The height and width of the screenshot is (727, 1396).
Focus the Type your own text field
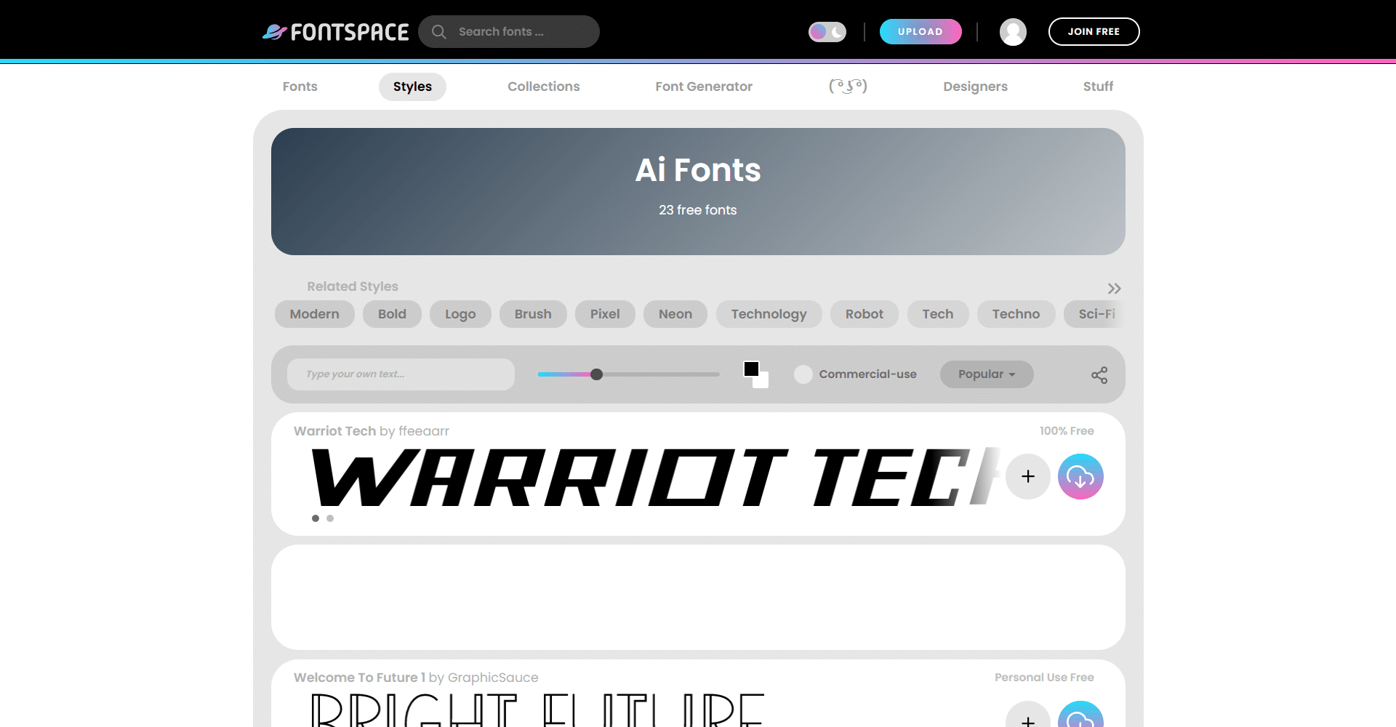tap(401, 374)
